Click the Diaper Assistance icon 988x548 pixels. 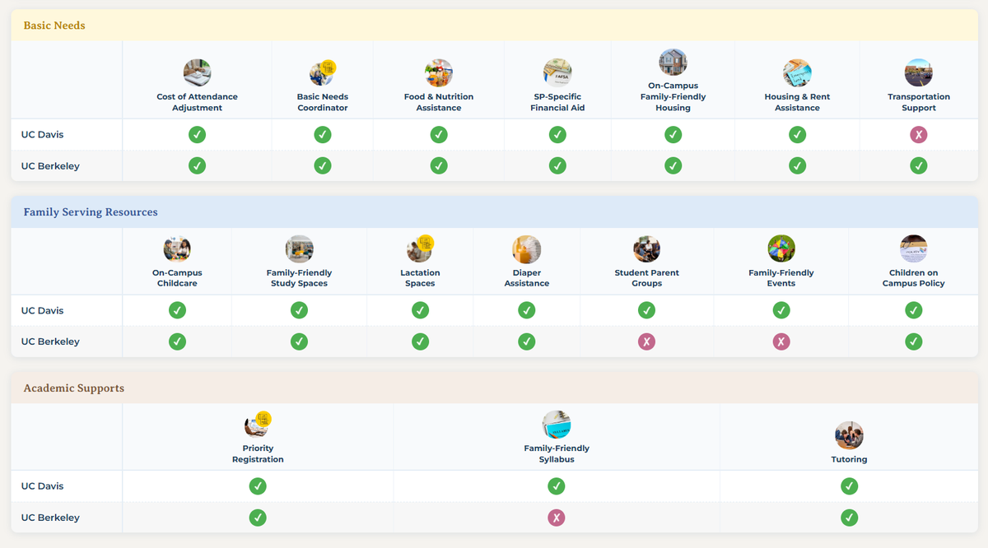click(x=527, y=249)
